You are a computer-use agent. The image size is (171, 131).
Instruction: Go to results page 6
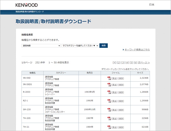pos(136,63)
